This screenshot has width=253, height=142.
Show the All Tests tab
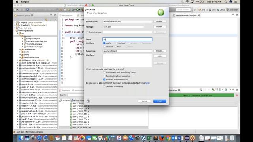coord(65,101)
